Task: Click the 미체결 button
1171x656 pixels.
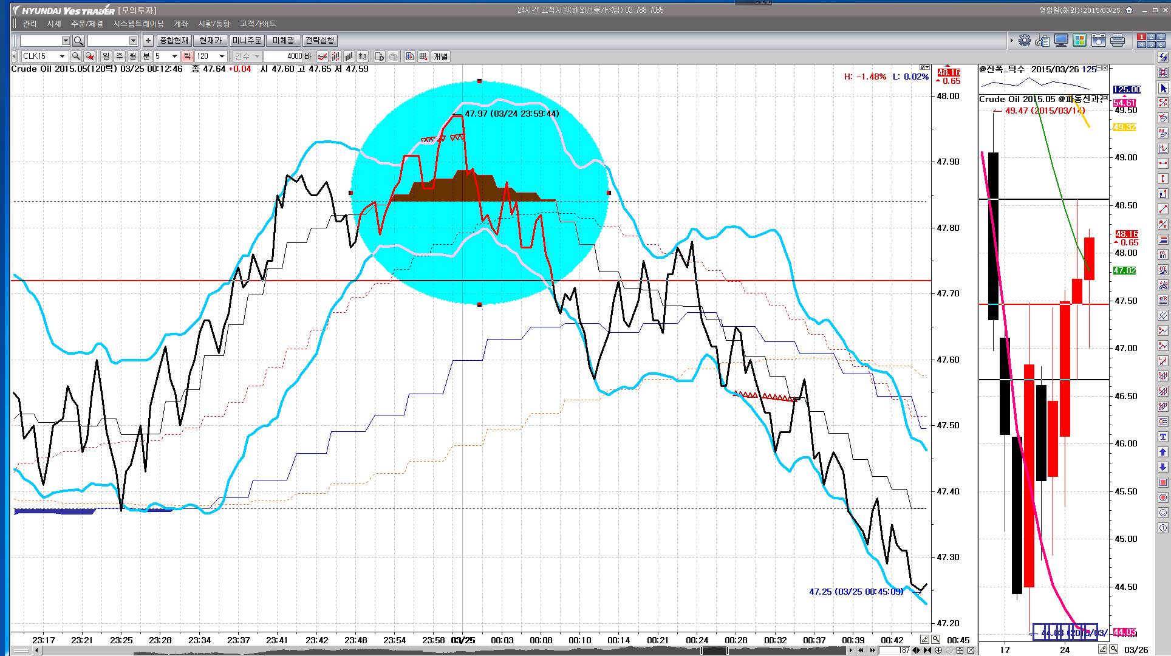Action: (x=283, y=41)
